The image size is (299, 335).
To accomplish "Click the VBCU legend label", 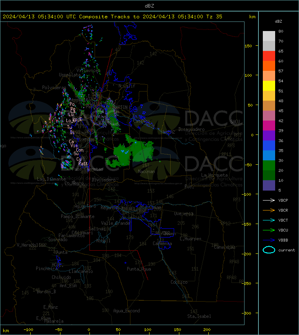I will (283, 230).
